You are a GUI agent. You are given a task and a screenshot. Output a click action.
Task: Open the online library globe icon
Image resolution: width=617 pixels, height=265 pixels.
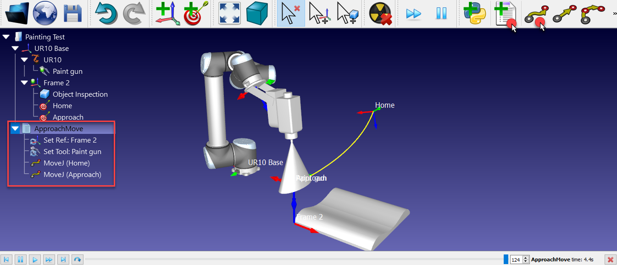click(45, 14)
